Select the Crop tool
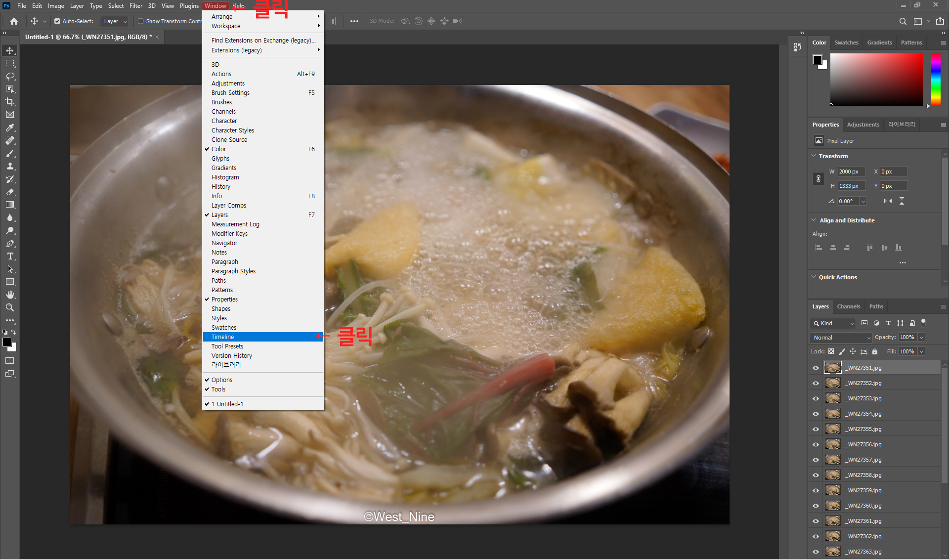 [10, 102]
